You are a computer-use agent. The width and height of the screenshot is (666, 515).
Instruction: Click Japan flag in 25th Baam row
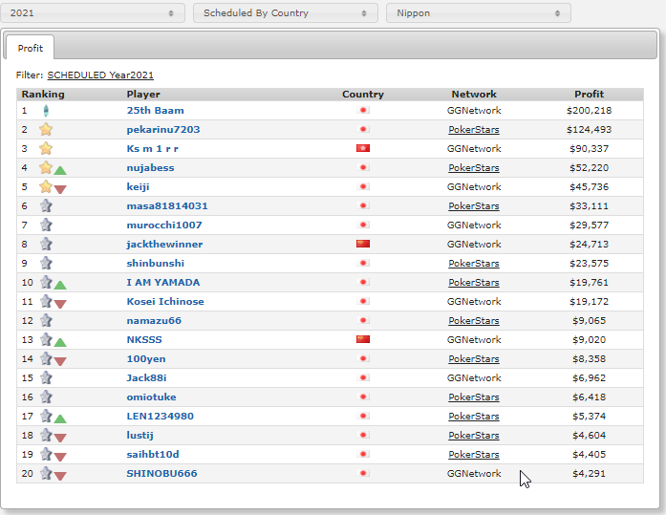[x=363, y=110]
